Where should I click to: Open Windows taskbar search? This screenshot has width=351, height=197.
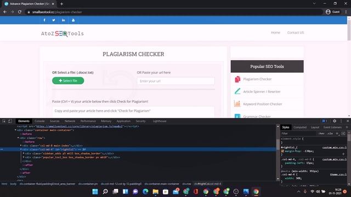pyautogui.click(x=105, y=192)
